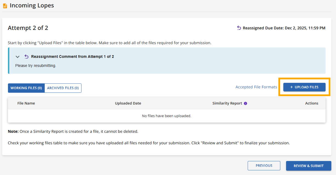Image resolution: width=336 pixels, height=175 pixels.
Task: Click the Attempt 2 of 2 heading
Action: [28, 28]
